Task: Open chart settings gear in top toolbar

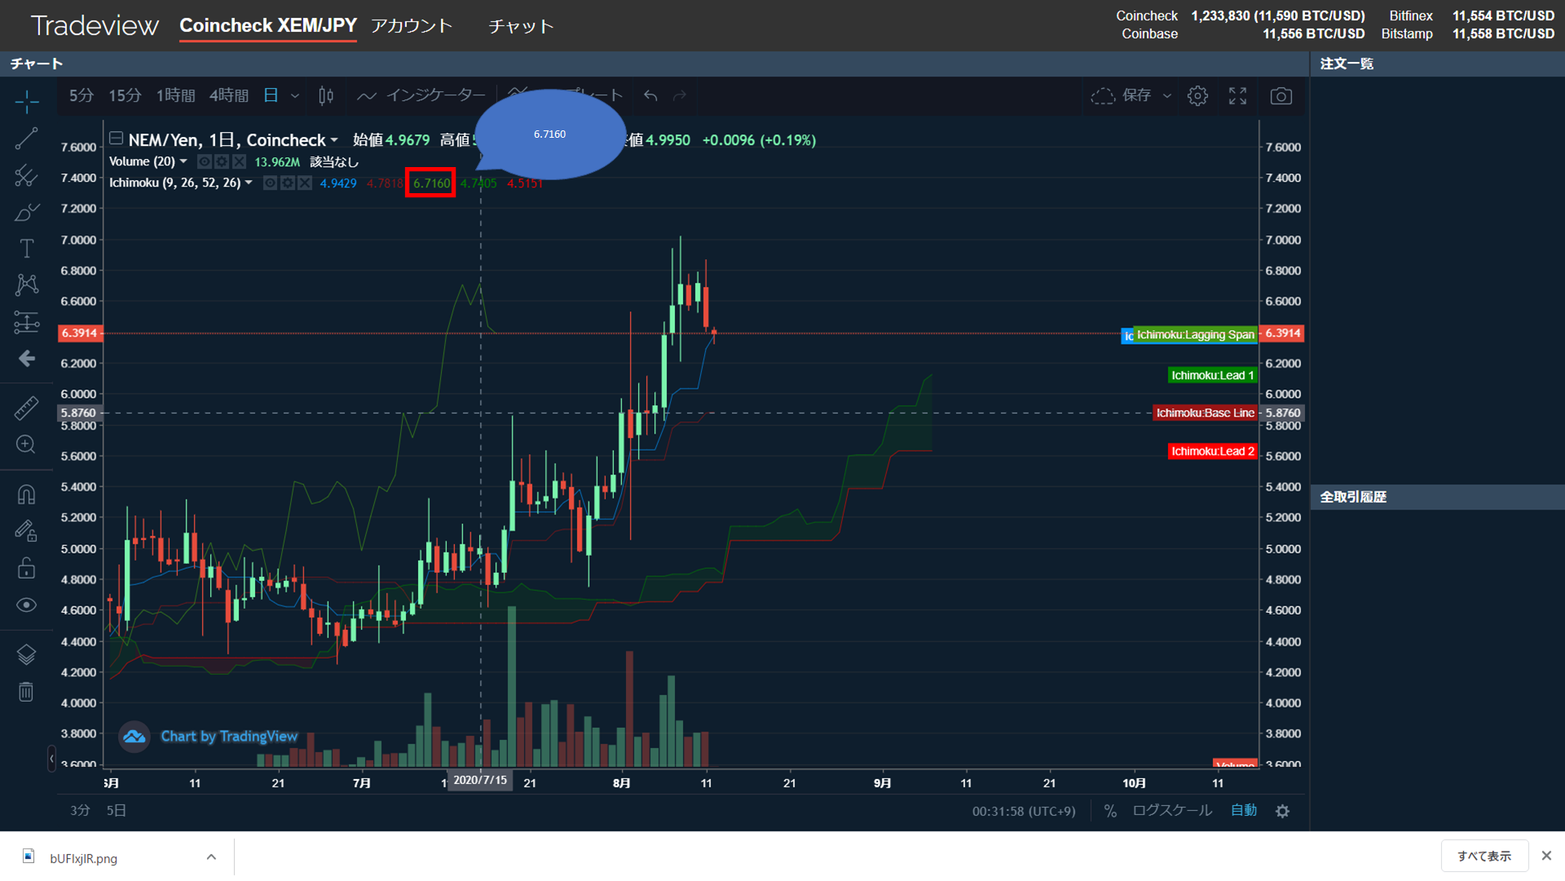Action: [1197, 96]
